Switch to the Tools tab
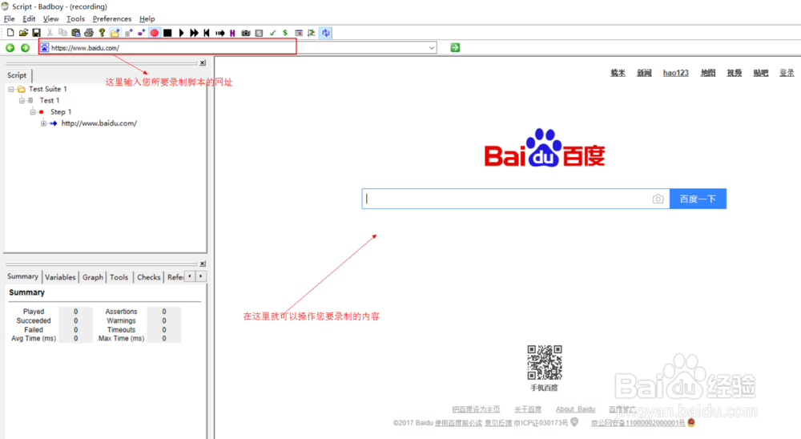The width and height of the screenshot is (801, 439). [119, 277]
